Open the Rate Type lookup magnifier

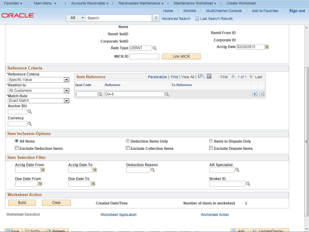(x=154, y=48)
